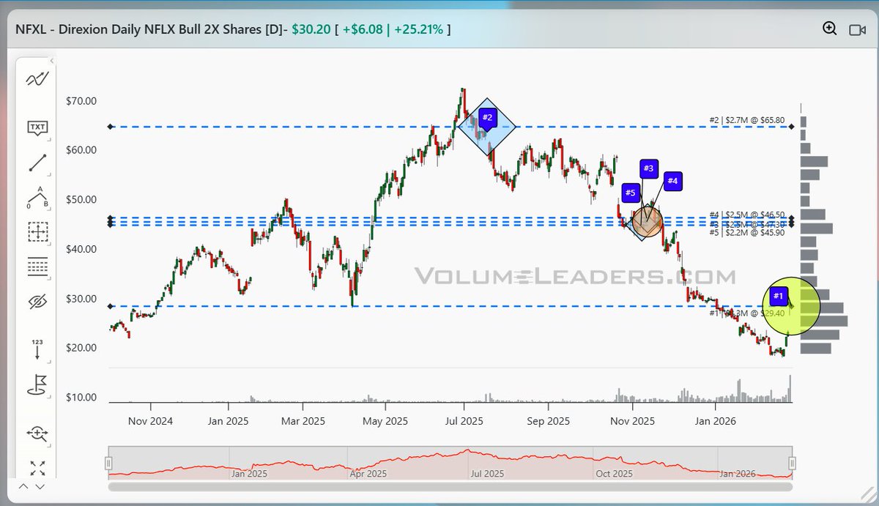Select the TXT text annotation tool

(x=37, y=129)
